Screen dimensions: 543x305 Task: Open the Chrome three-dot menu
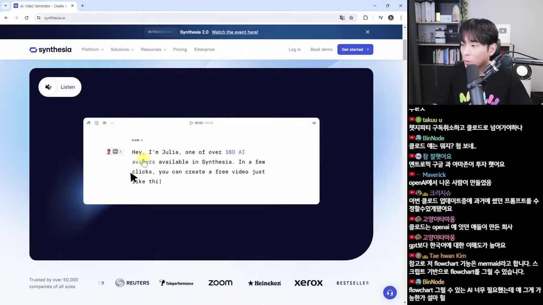coord(401,18)
